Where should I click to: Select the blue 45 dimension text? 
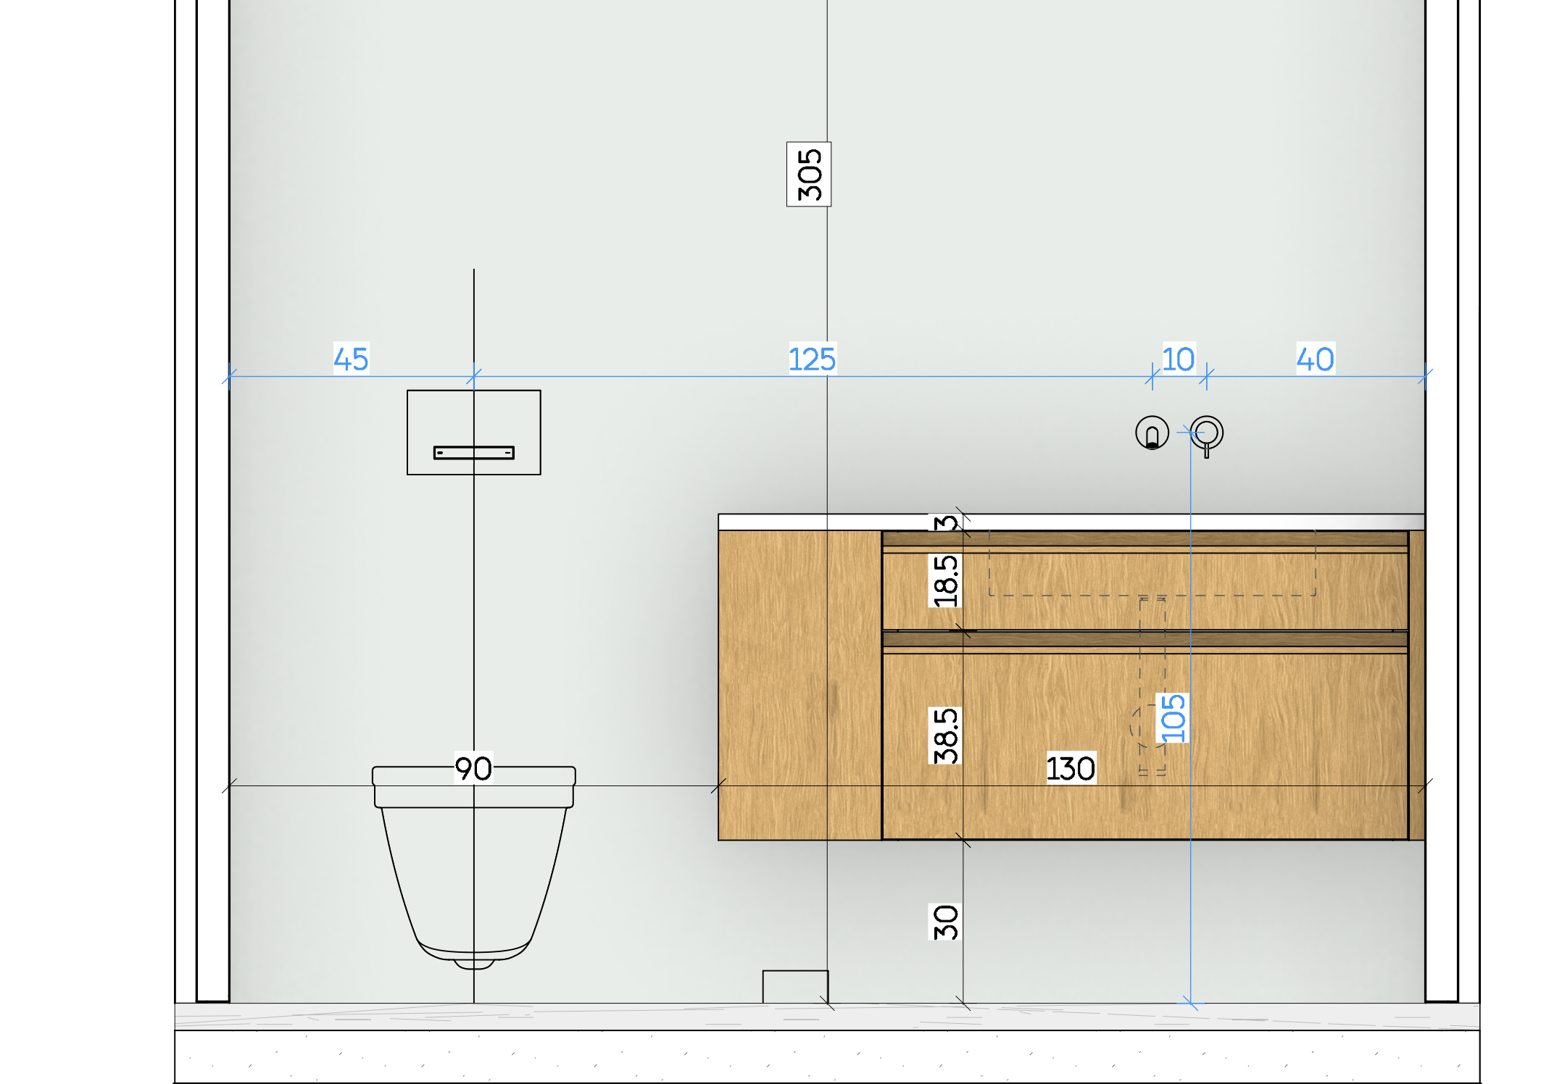(x=351, y=359)
